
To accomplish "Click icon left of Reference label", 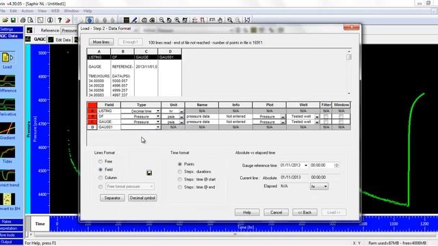I will tap(29, 30).
